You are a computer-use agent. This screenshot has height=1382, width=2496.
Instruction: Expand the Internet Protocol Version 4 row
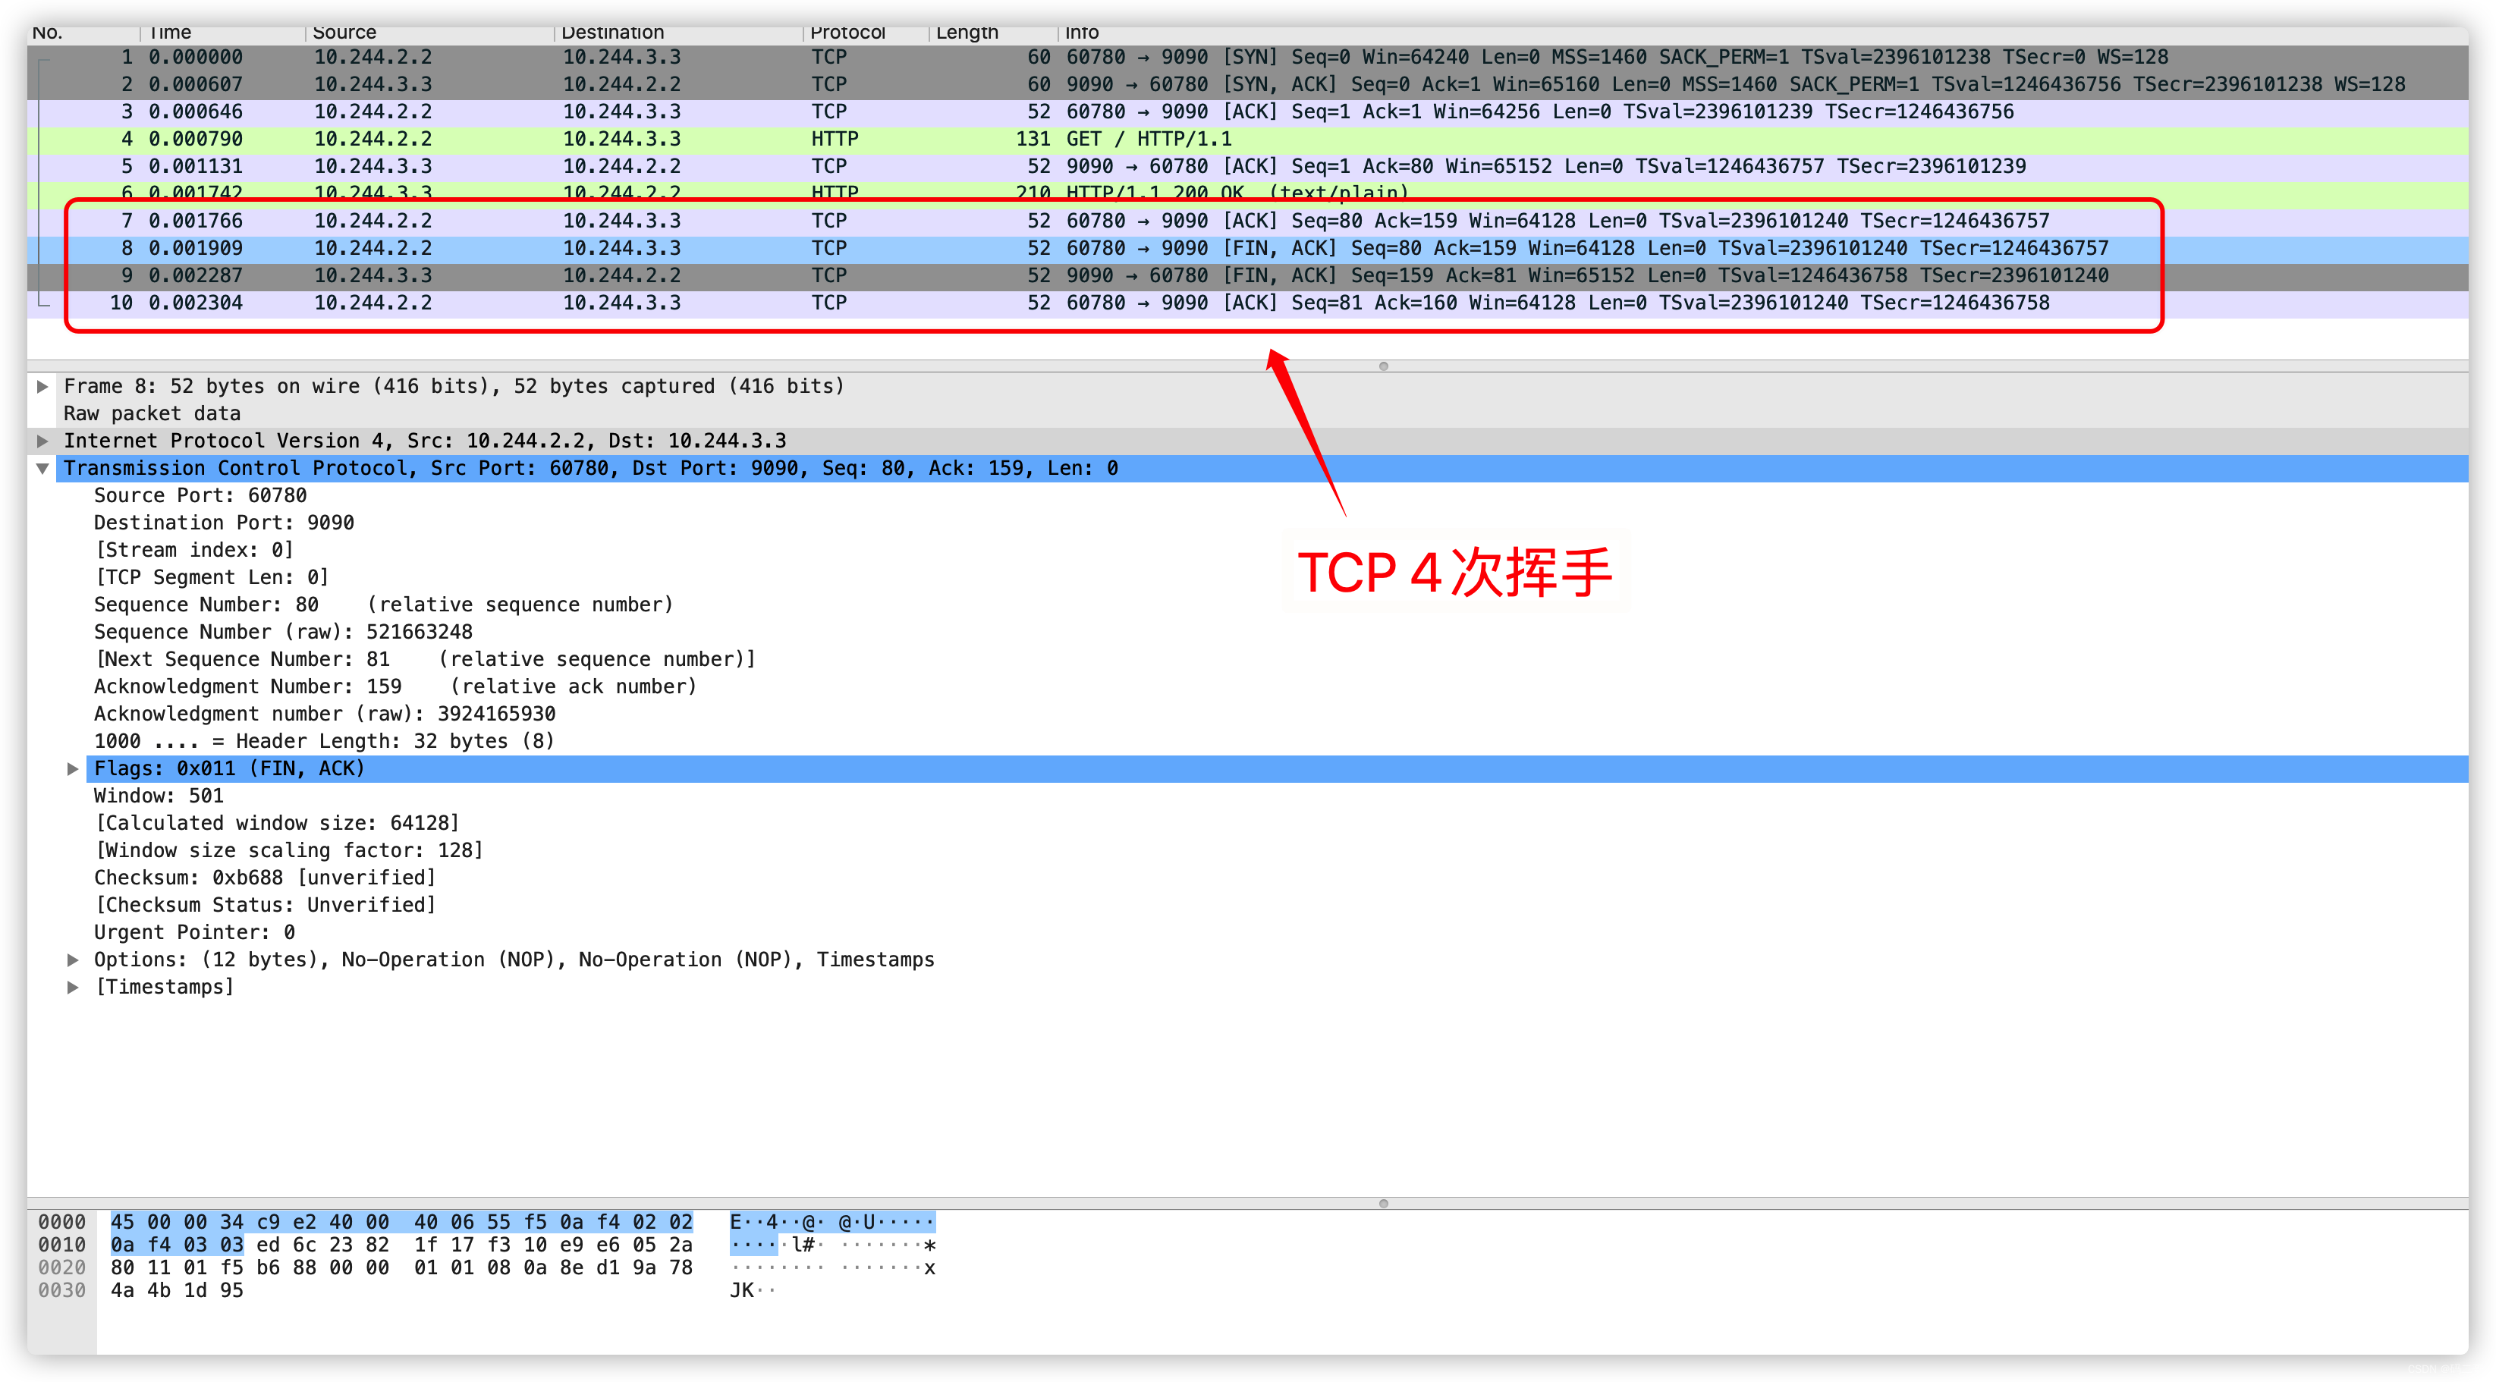[x=42, y=441]
